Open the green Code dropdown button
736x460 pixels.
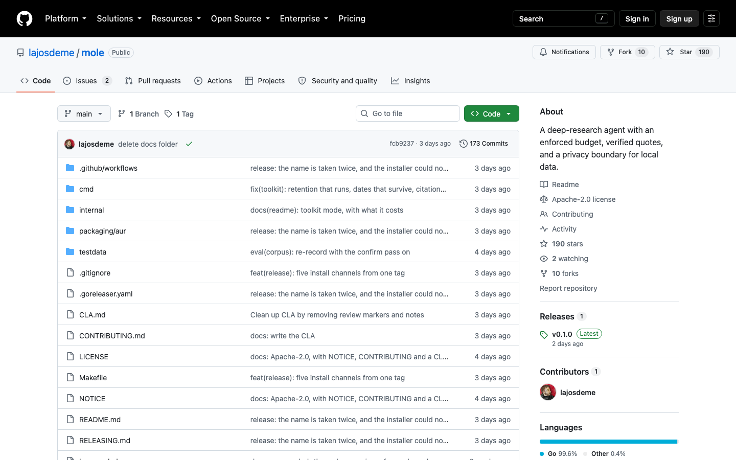pos(492,113)
